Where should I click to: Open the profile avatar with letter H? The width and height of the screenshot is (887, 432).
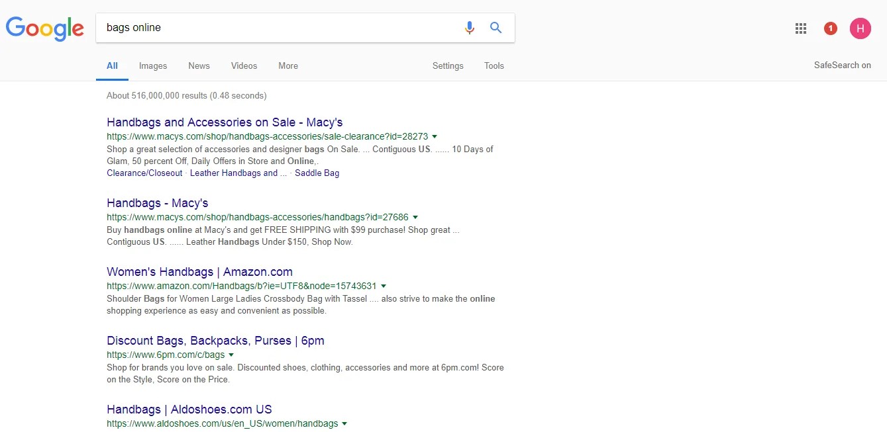861,28
